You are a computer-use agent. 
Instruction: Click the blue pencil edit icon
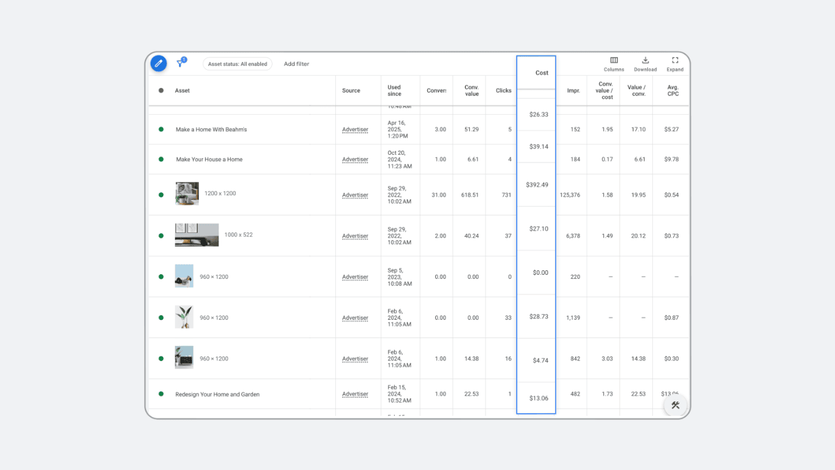(x=159, y=63)
